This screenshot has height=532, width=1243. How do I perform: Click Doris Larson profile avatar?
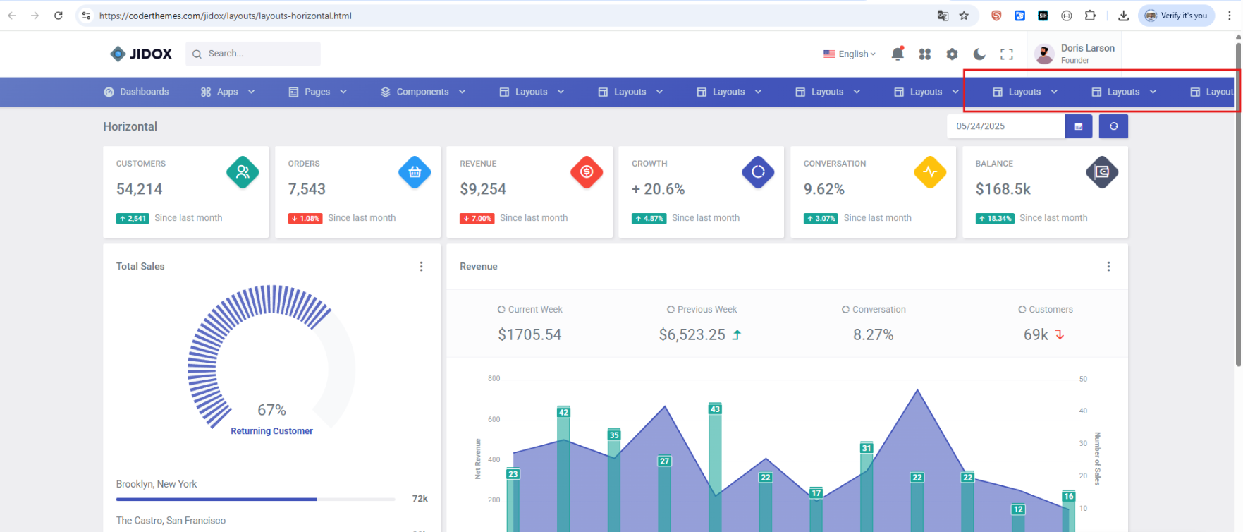point(1044,54)
